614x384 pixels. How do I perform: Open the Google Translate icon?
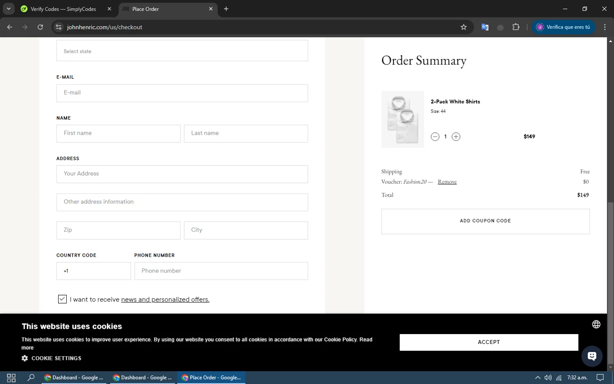[485, 27]
